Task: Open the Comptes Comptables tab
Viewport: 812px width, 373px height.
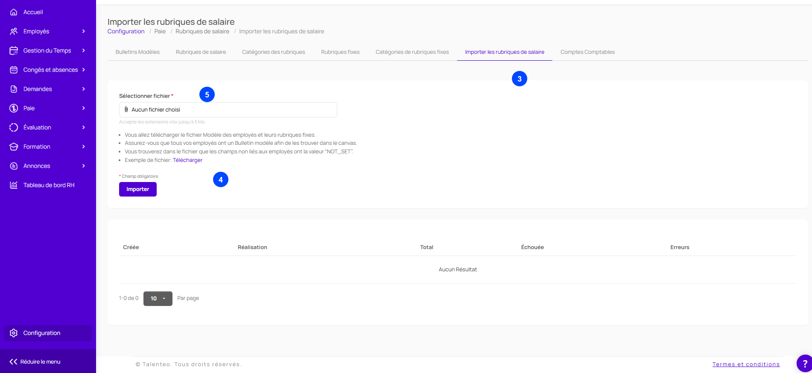Action: click(x=587, y=52)
